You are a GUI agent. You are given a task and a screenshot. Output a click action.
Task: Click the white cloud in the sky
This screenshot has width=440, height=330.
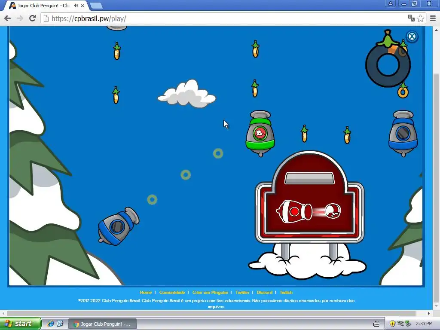(x=186, y=93)
